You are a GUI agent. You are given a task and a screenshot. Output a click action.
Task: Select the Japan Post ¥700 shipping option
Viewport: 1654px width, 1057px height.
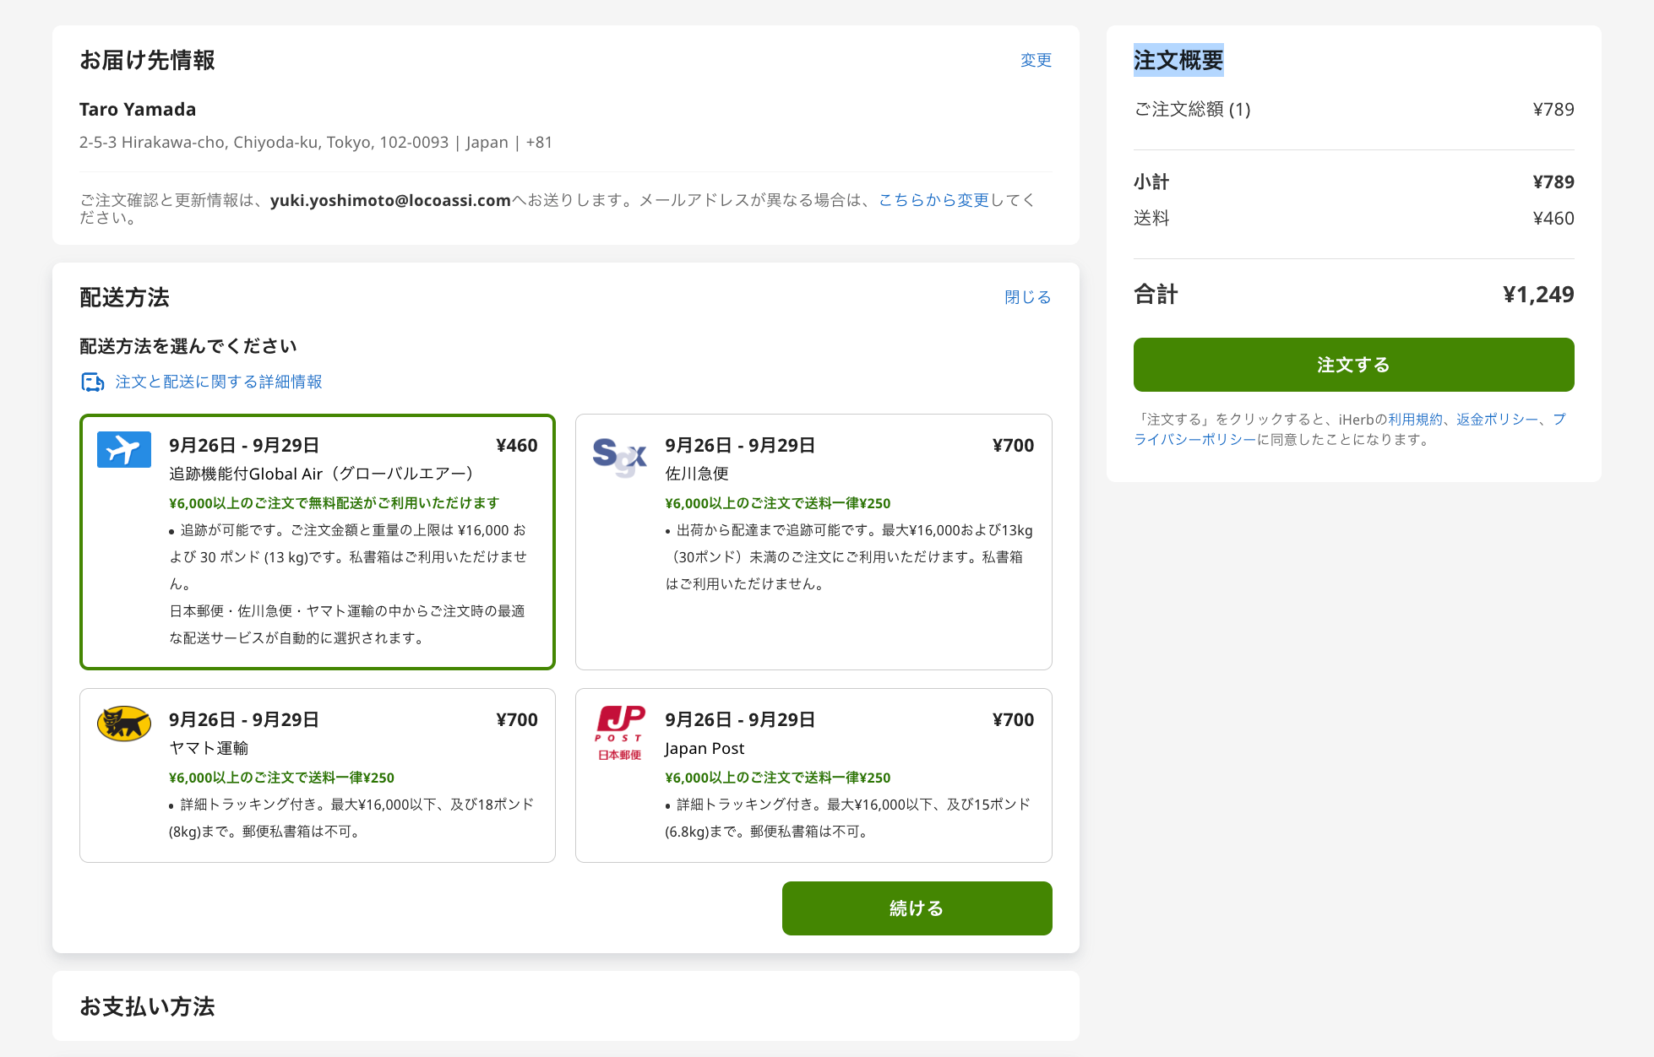(813, 774)
